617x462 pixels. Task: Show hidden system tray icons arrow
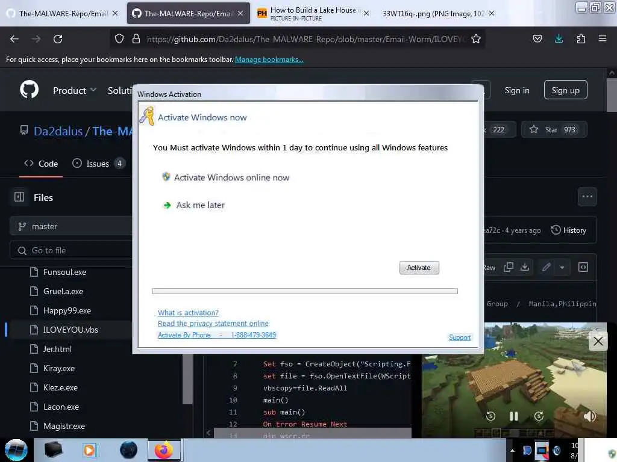click(512, 451)
